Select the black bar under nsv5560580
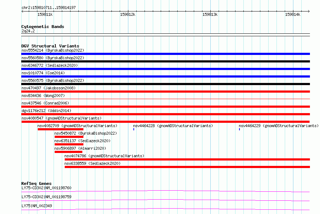 (165, 61)
